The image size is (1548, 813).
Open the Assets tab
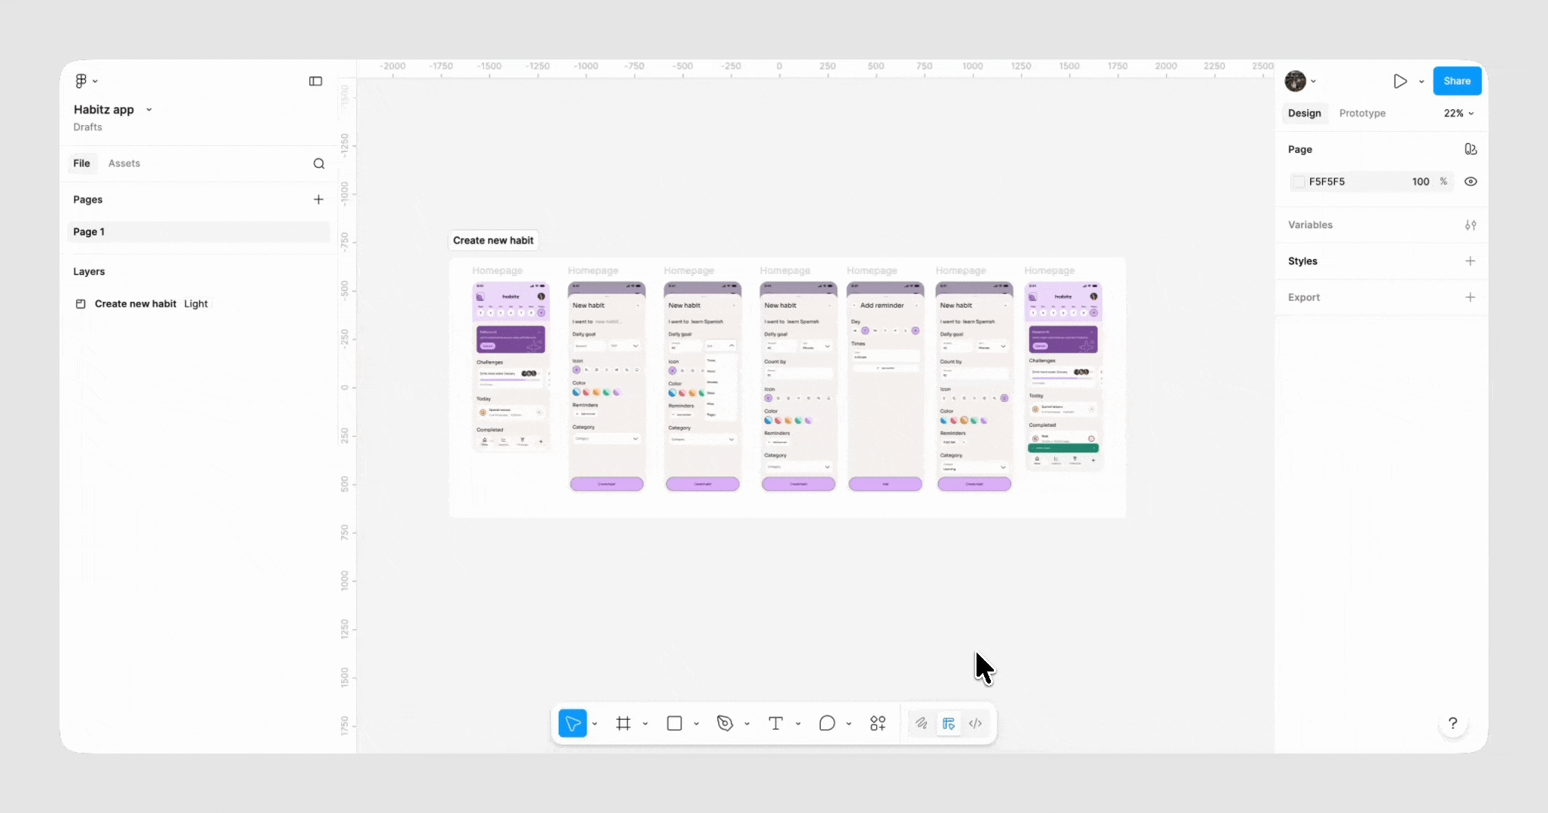coord(124,163)
